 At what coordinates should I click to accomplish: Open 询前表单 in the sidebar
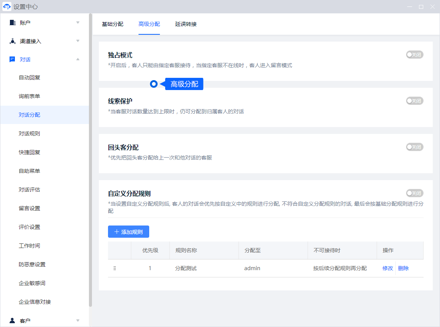coord(29,96)
